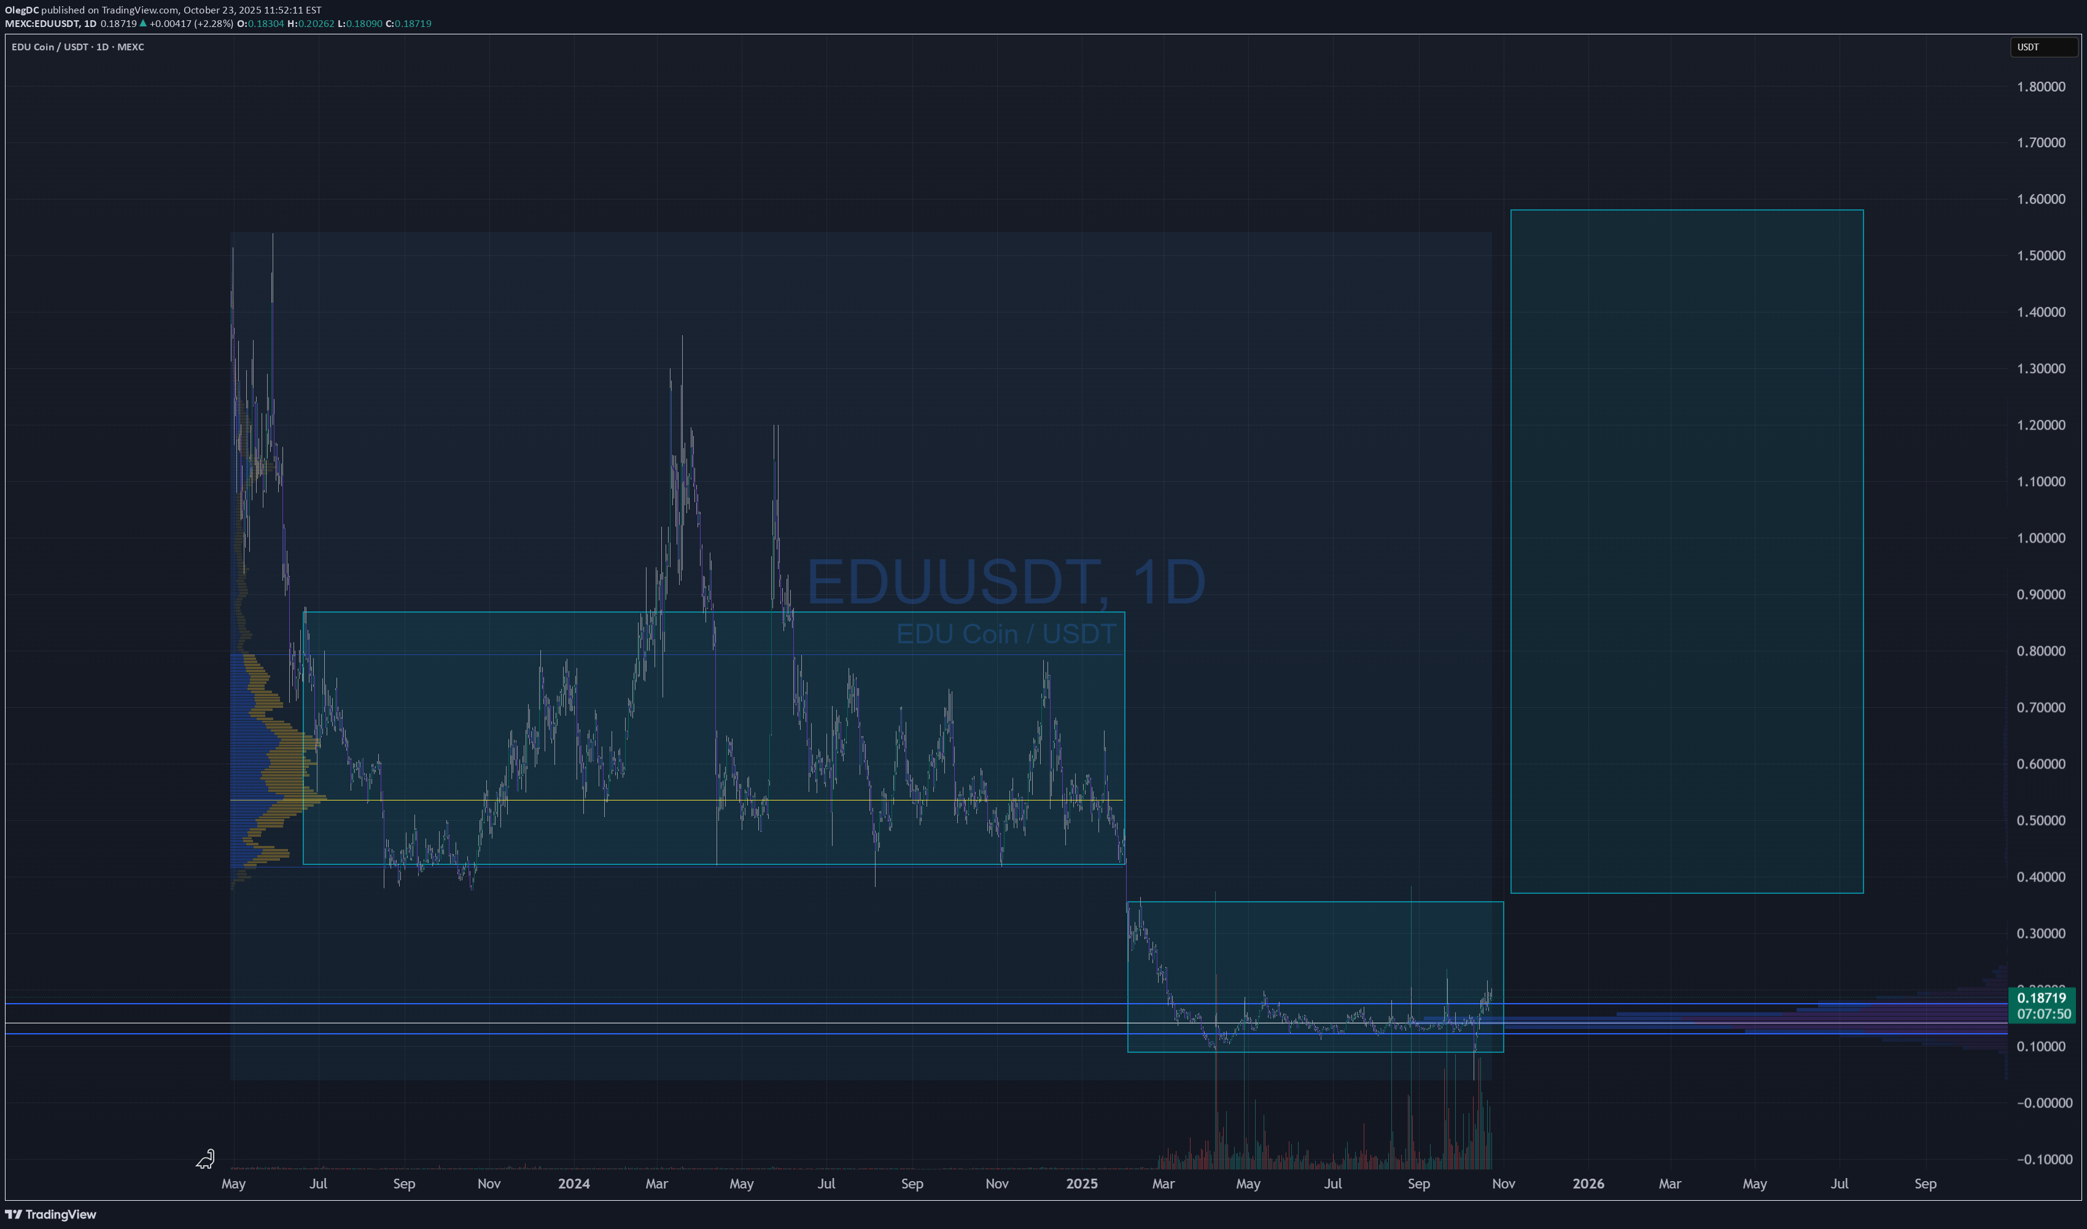
Task: Click the 2025 label on time axis
Action: (1082, 1184)
